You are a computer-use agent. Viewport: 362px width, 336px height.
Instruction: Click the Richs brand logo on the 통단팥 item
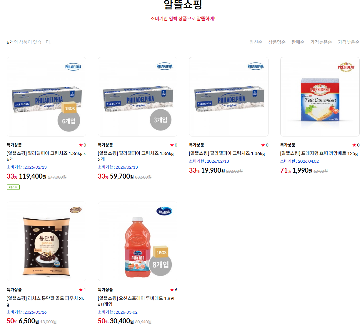76,210
